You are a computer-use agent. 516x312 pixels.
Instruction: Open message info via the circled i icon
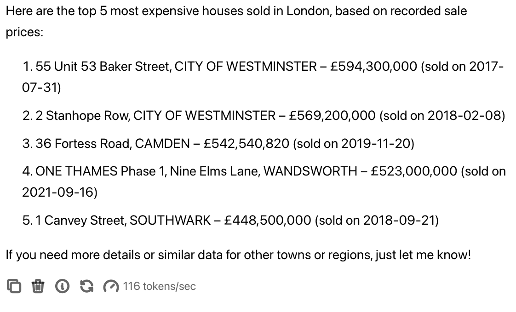tap(62, 286)
